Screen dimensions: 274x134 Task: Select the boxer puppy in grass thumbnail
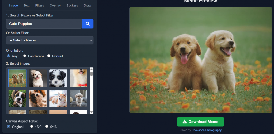pyautogui.click(x=17, y=98)
